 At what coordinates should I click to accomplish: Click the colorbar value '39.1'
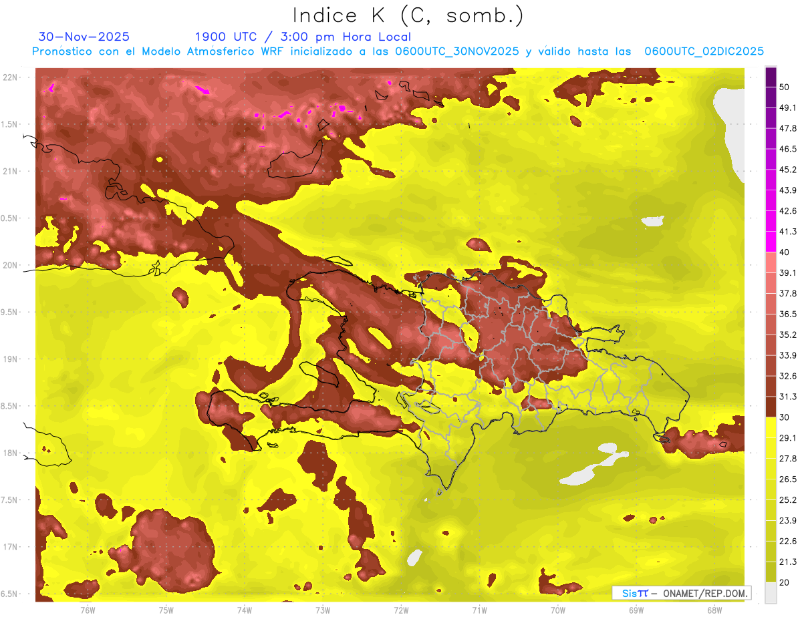click(787, 273)
